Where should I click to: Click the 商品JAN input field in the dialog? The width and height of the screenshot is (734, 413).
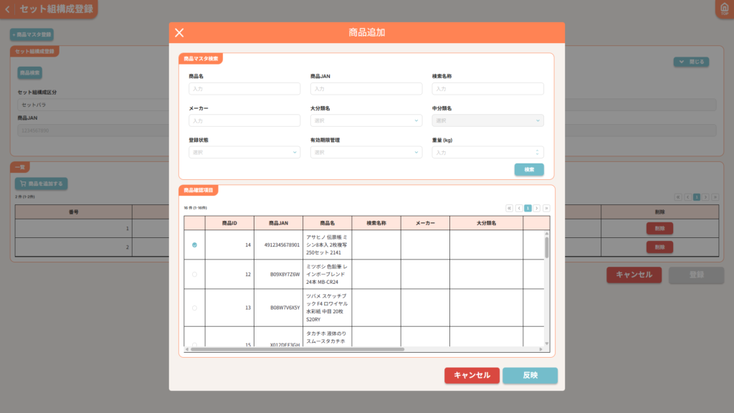[366, 88]
